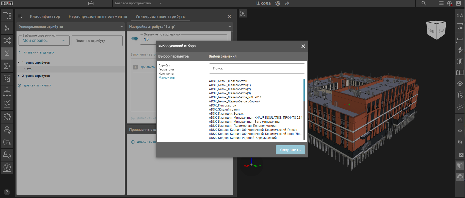This screenshot has height=198, width=465.
Task: Toggle the default value switch
Action: (x=134, y=39)
